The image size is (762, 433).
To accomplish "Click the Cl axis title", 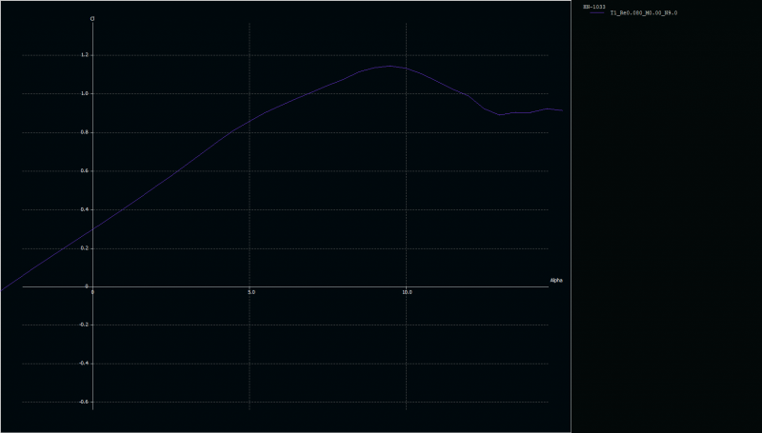I will click(x=92, y=18).
